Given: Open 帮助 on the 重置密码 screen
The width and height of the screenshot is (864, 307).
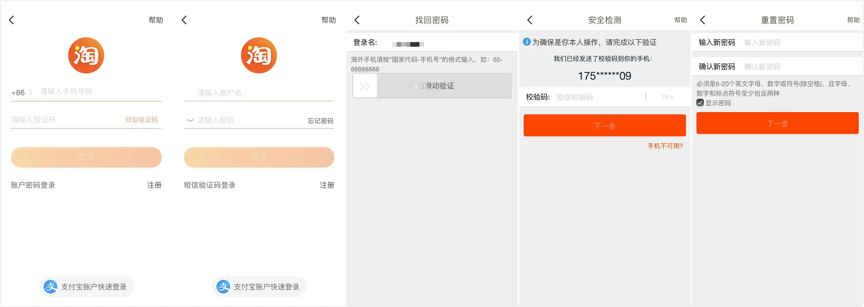Looking at the screenshot, I should click(853, 20).
